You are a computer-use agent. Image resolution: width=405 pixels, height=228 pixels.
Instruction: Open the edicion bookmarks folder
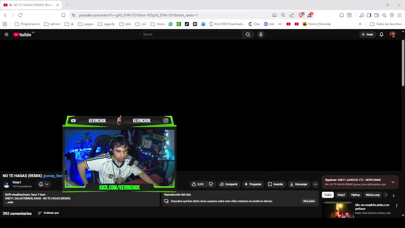tap(52, 24)
